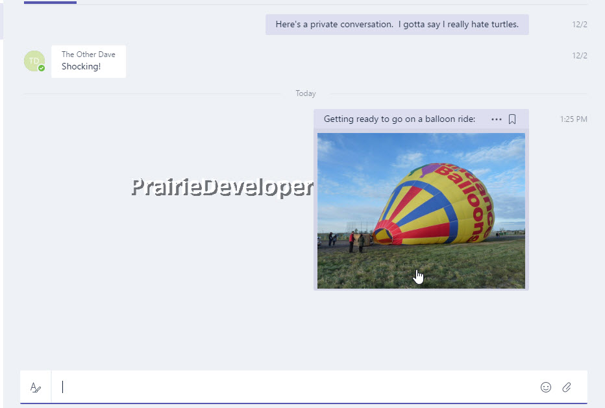The image size is (605, 408).
Task: Click the Today date separator label
Action: [x=306, y=93]
